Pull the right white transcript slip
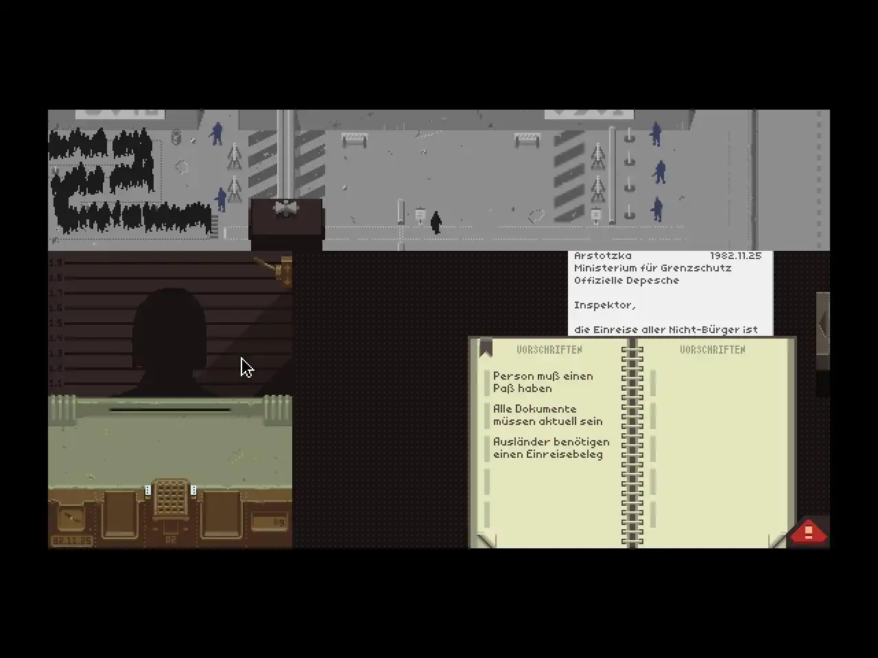This screenshot has width=878, height=658. pyautogui.click(x=193, y=490)
